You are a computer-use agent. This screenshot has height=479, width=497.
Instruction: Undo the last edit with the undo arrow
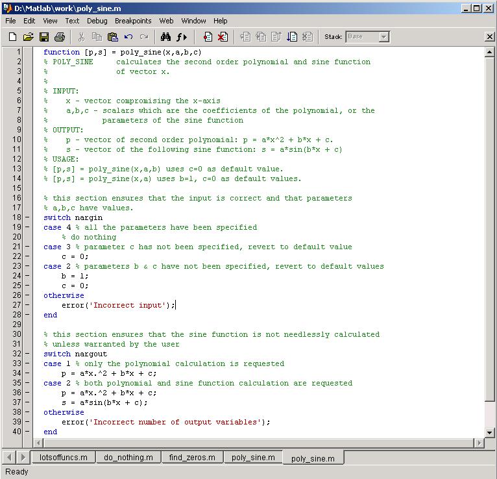coord(128,37)
